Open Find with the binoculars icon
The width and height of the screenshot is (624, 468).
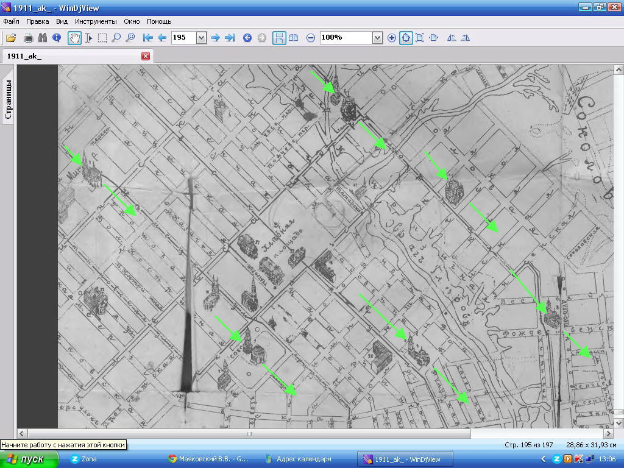pos(43,38)
